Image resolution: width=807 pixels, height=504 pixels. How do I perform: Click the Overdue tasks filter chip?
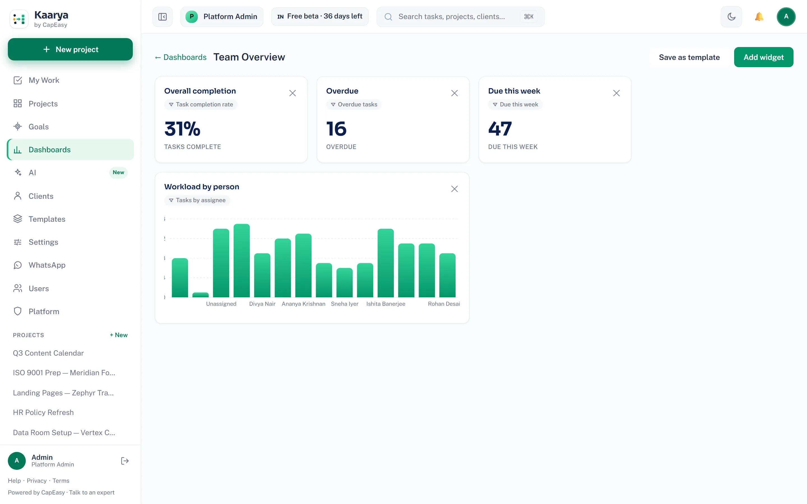tap(353, 105)
